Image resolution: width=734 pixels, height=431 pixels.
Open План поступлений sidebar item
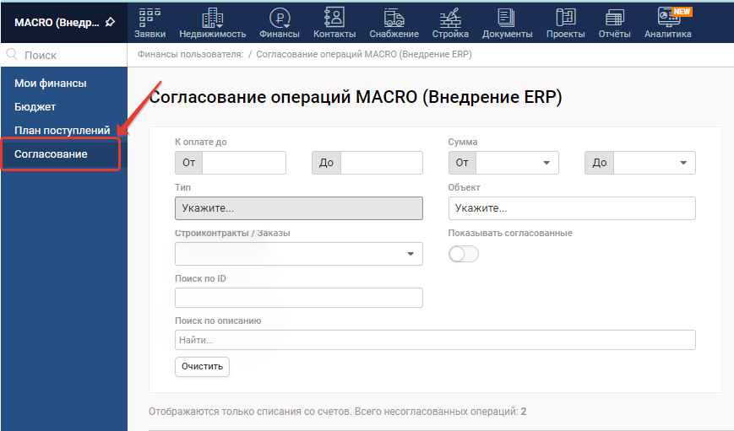pos(63,131)
